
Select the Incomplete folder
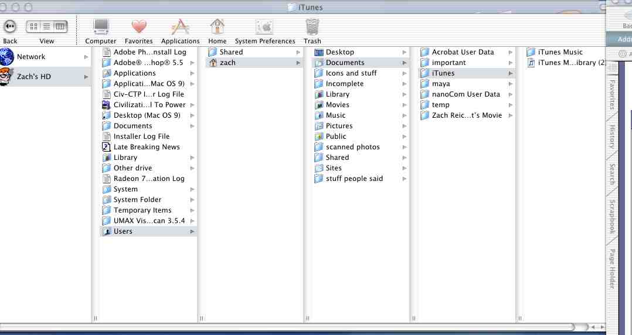click(x=361, y=84)
